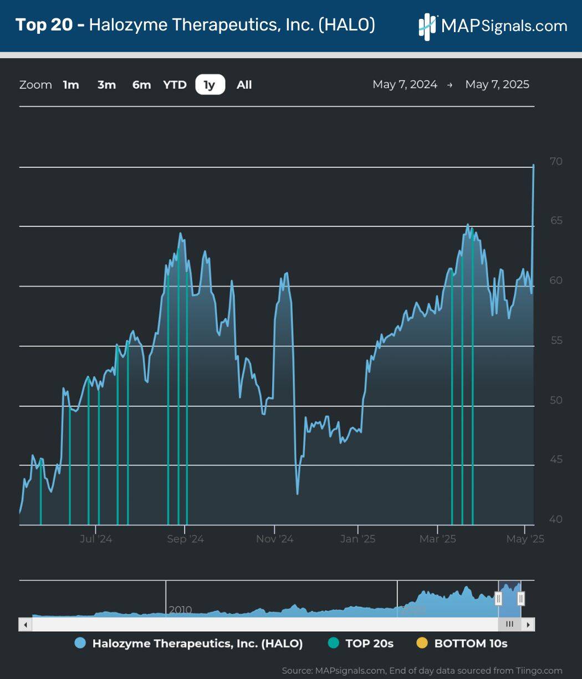Click the y-axis label '40'
Image resolution: width=582 pixels, height=679 pixels.
pos(555,519)
